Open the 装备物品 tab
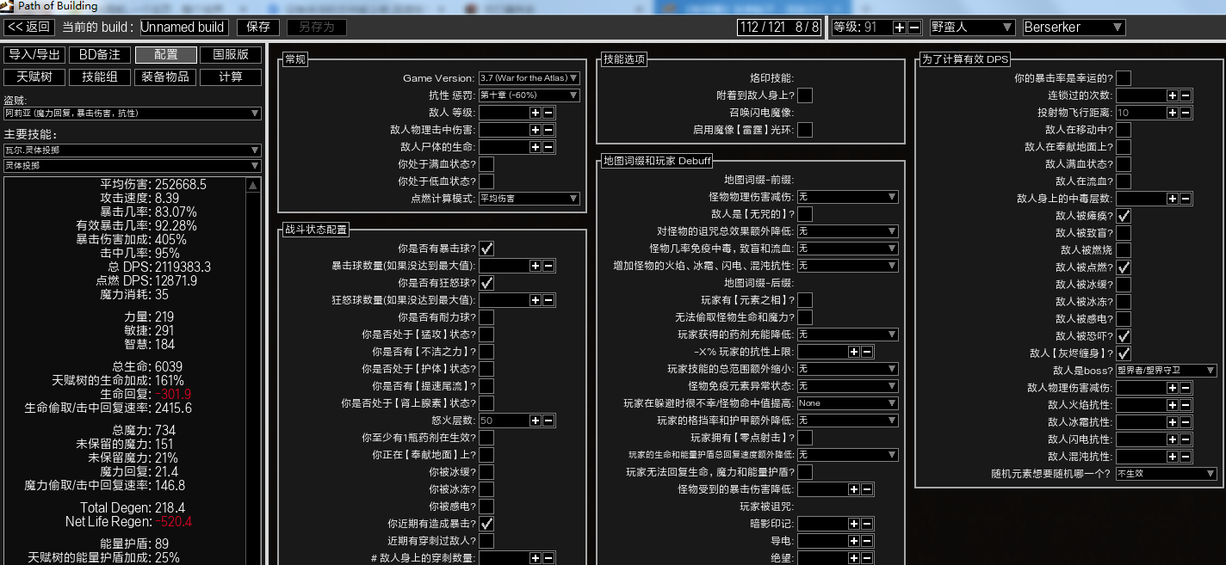 (x=165, y=77)
